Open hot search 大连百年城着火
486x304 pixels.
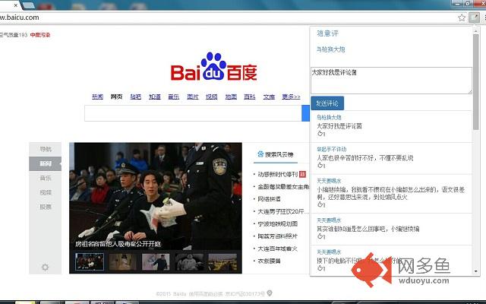pyautogui.click(x=278, y=249)
